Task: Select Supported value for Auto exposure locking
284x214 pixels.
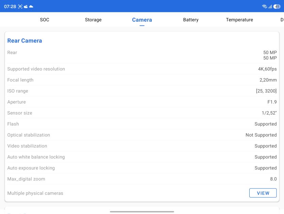Action: 266,168
